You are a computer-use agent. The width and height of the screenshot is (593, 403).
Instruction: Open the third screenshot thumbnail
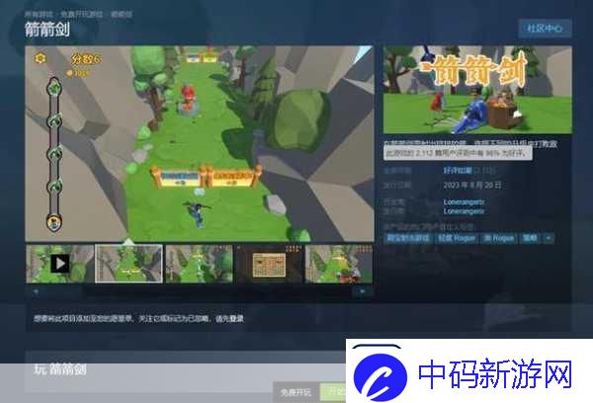(x=200, y=264)
